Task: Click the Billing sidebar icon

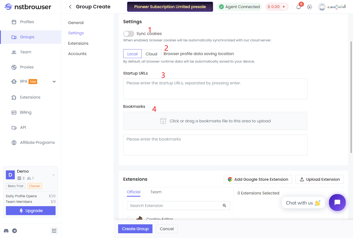Action: click(14, 112)
